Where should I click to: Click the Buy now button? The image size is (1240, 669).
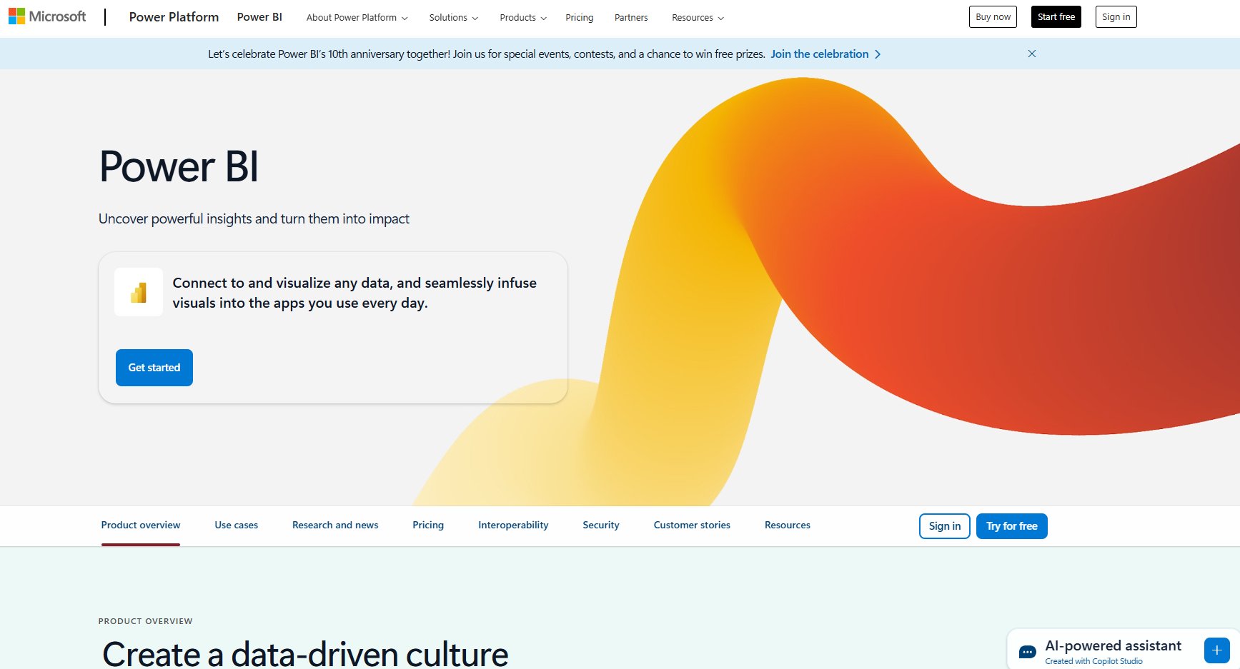(993, 17)
